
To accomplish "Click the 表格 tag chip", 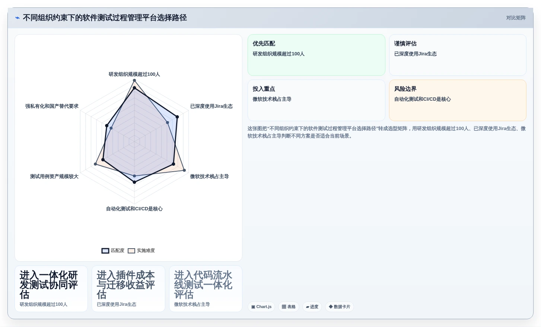I will click(289, 307).
